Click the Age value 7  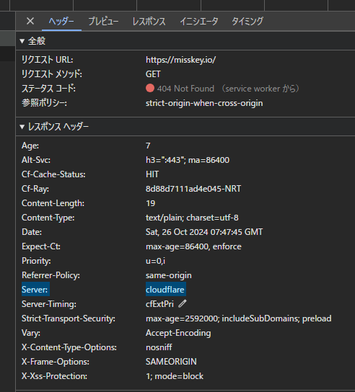pos(148,146)
